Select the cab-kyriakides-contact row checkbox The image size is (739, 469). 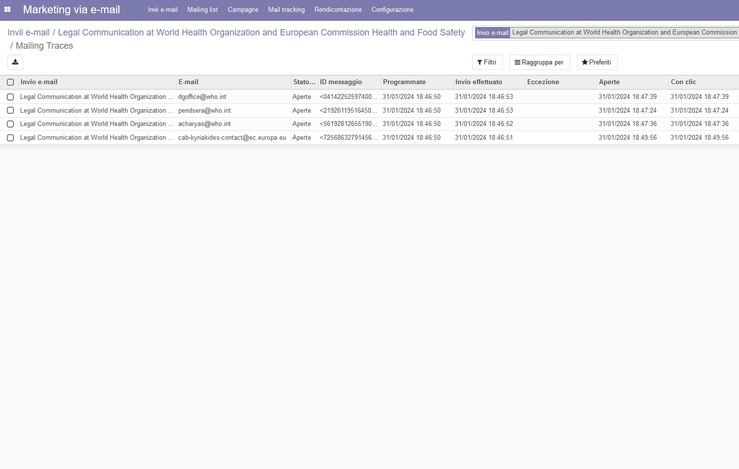[x=10, y=138]
